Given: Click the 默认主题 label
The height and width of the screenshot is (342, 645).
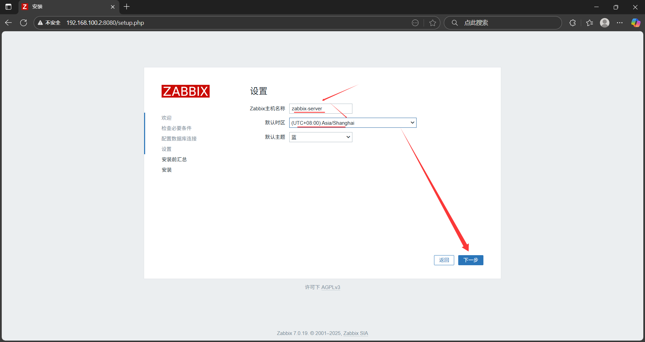Looking at the screenshot, I should point(275,137).
